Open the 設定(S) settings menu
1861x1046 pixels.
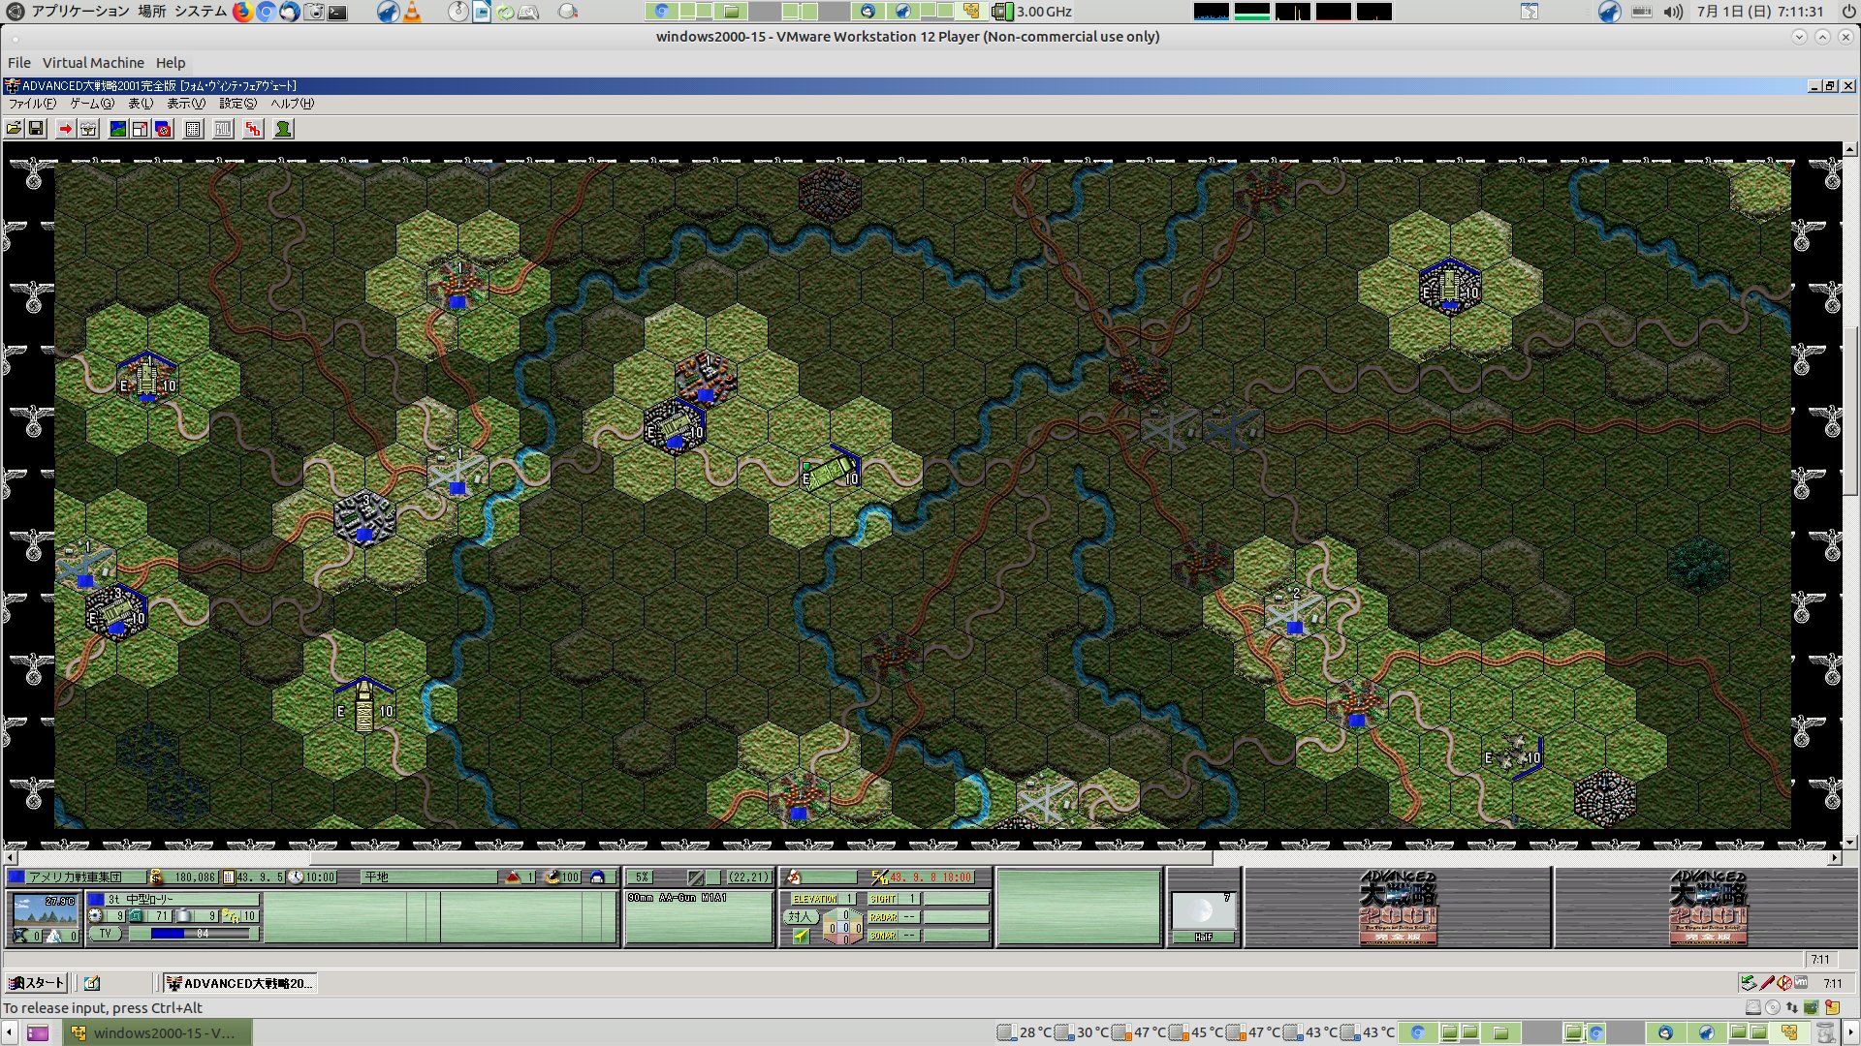click(237, 104)
